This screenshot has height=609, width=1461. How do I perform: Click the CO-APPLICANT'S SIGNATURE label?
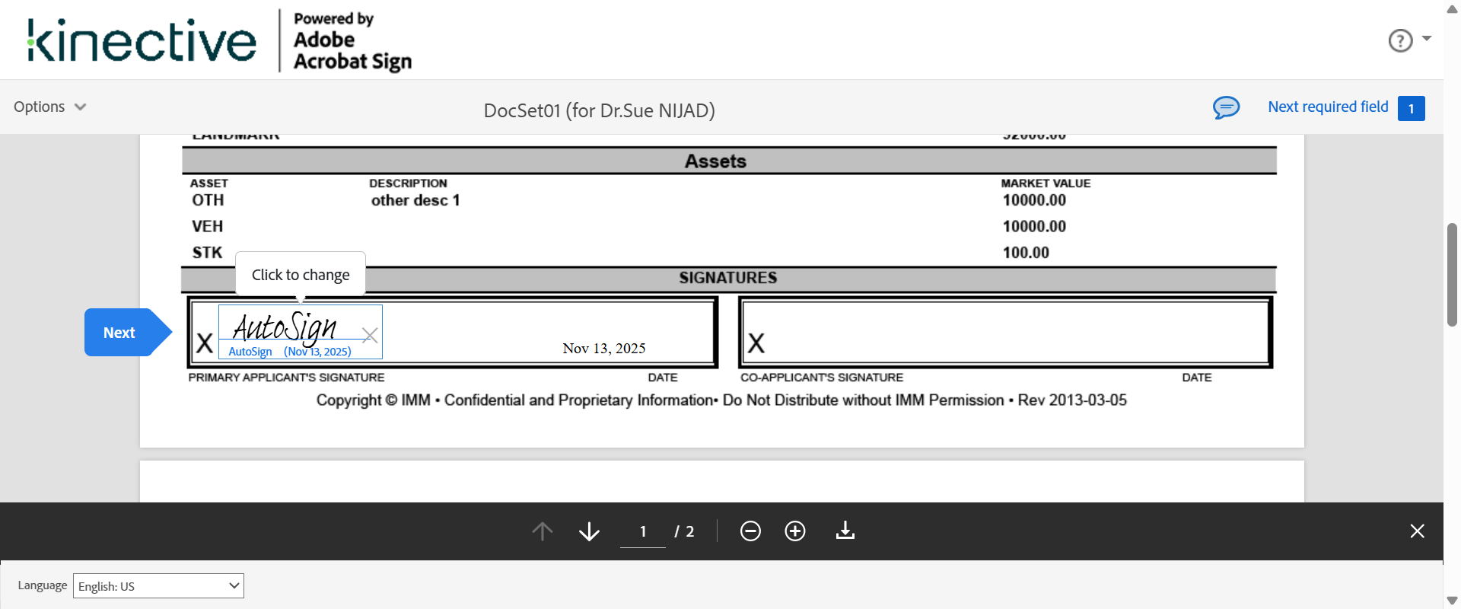click(x=822, y=378)
